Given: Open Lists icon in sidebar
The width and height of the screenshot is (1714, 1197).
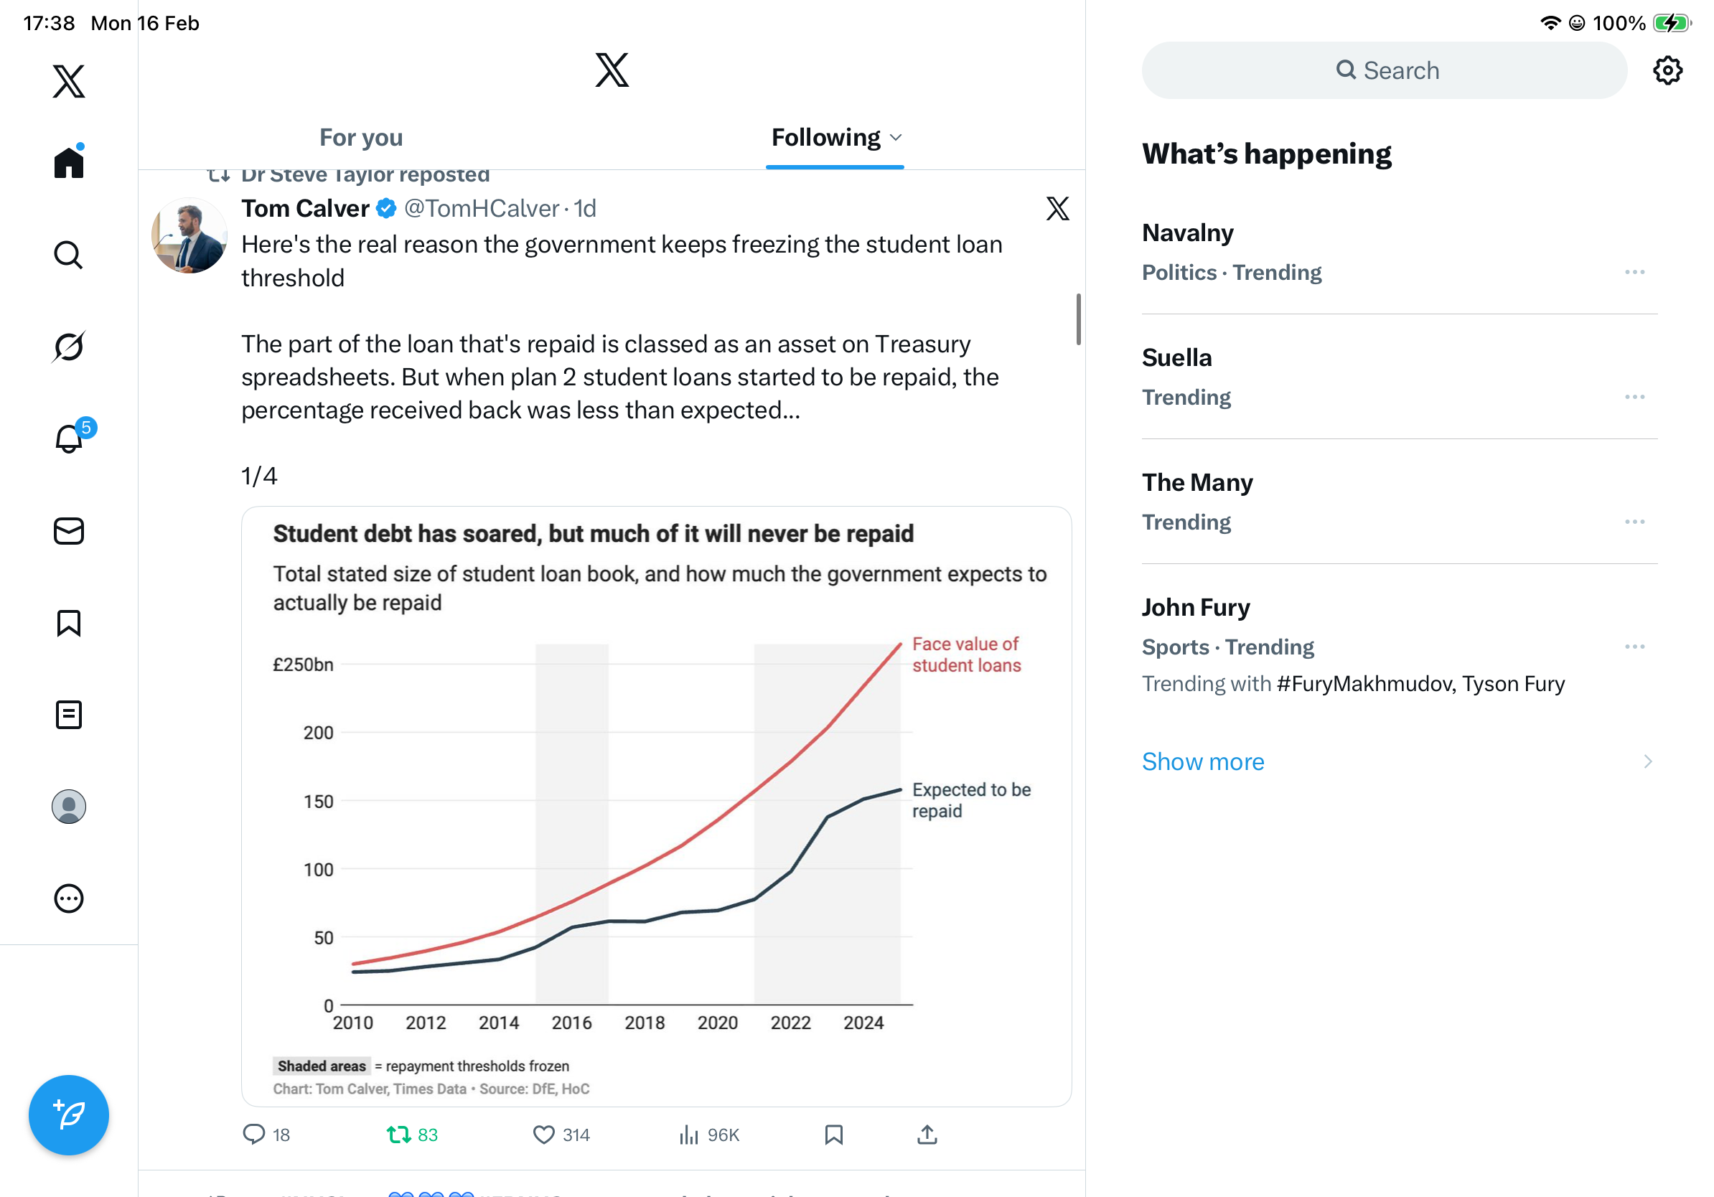Looking at the screenshot, I should point(69,715).
